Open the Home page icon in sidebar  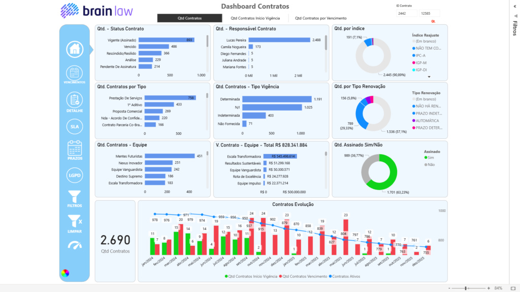tap(75, 49)
